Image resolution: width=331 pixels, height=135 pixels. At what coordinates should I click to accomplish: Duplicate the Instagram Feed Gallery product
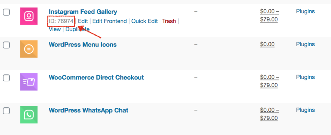(78, 29)
